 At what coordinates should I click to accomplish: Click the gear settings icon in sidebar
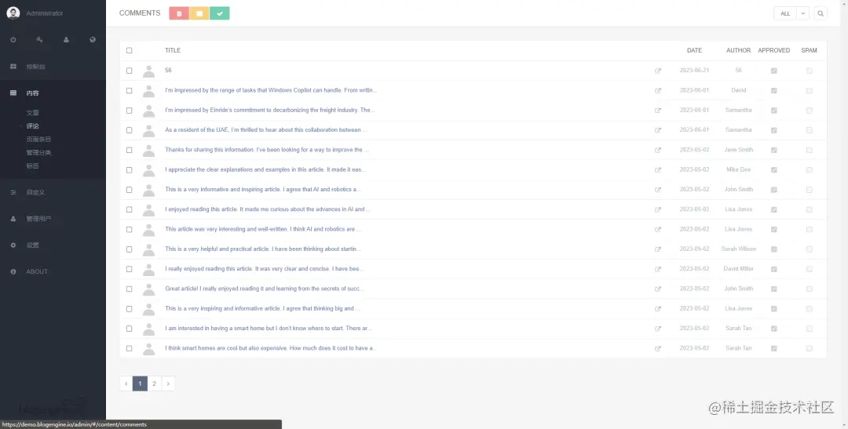point(13,245)
